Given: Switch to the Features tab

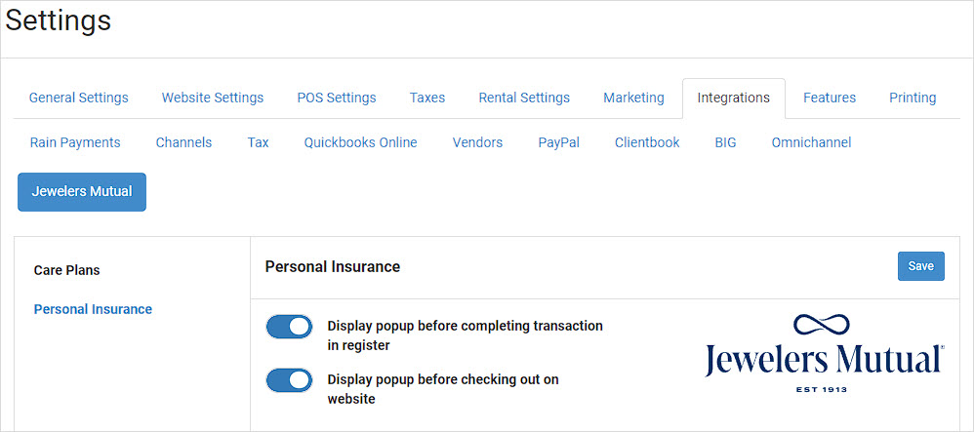Looking at the screenshot, I should click(x=830, y=98).
